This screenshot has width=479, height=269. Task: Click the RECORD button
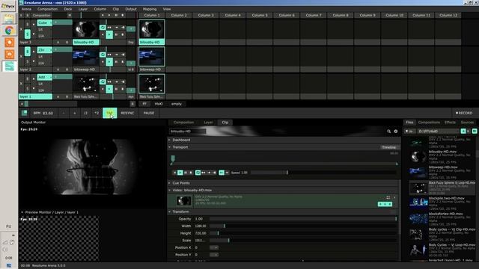pos(464,113)
